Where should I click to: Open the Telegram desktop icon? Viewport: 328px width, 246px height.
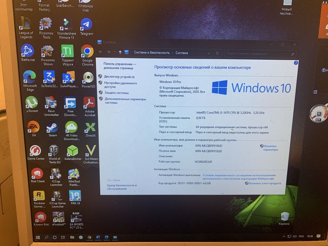86,27
